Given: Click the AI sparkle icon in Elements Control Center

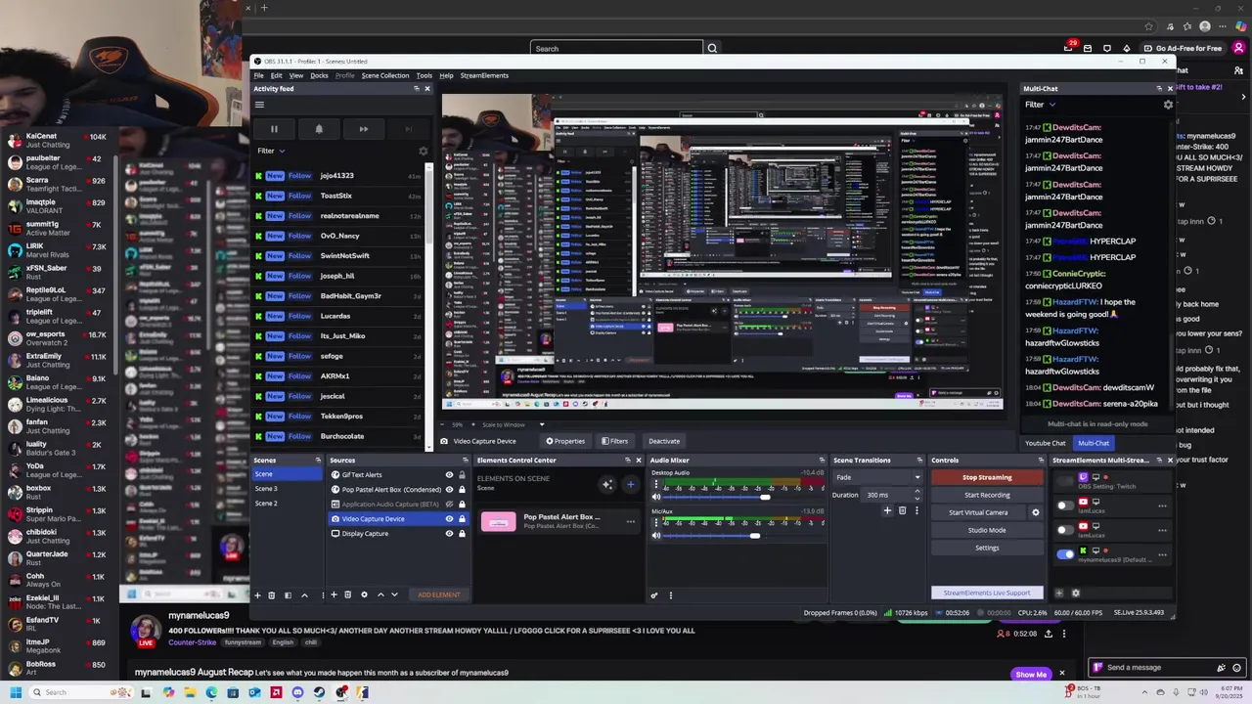Looking at the screenshot, I should 607,484.
